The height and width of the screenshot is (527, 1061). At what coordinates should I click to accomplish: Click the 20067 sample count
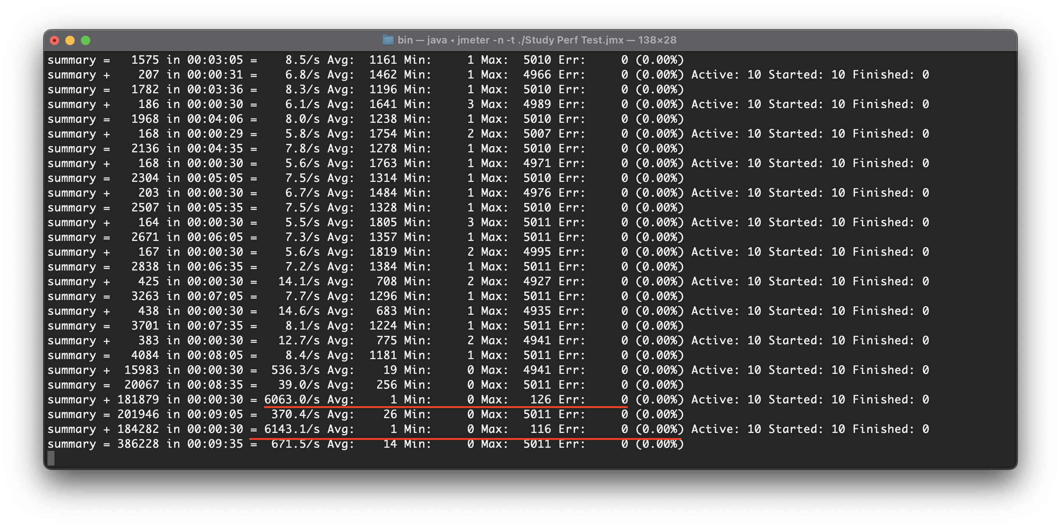(141, 384)
